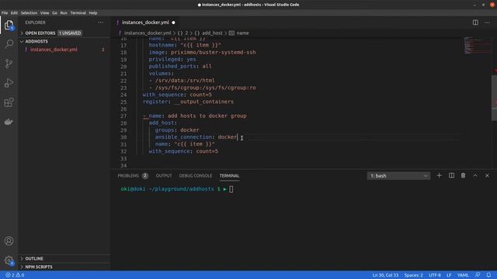Split the editor to the right
Image resolution: width=497 pixels, height=279 pixels.
tap(475, 22)
